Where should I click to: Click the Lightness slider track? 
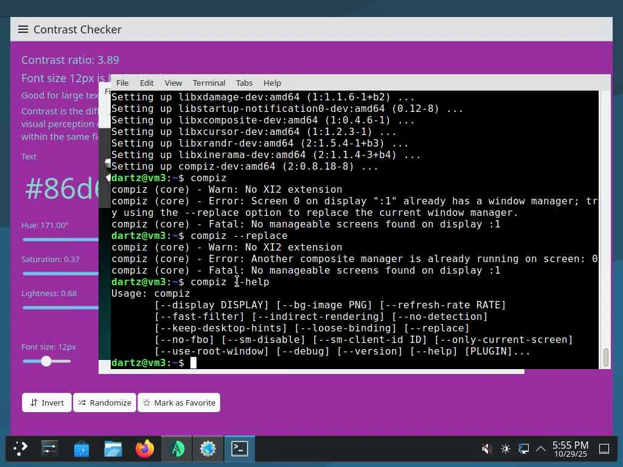[60, 308]
